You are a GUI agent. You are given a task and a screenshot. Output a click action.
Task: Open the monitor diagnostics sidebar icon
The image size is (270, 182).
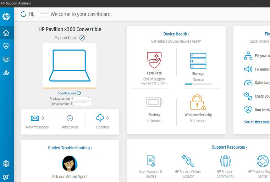[x=6, y=59]
